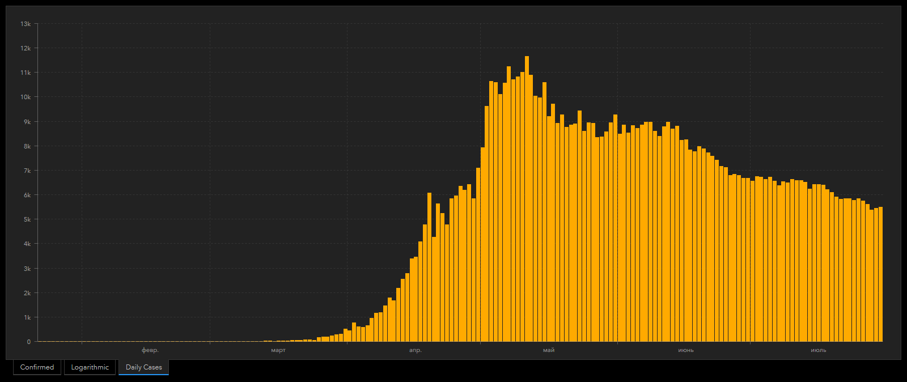Click the 11k y-axis label
907x382 pixels.
[26, 73]
